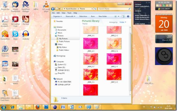Open the Recycle Bin desktop icon
The image size is (177, 111).
click(5, 6)
